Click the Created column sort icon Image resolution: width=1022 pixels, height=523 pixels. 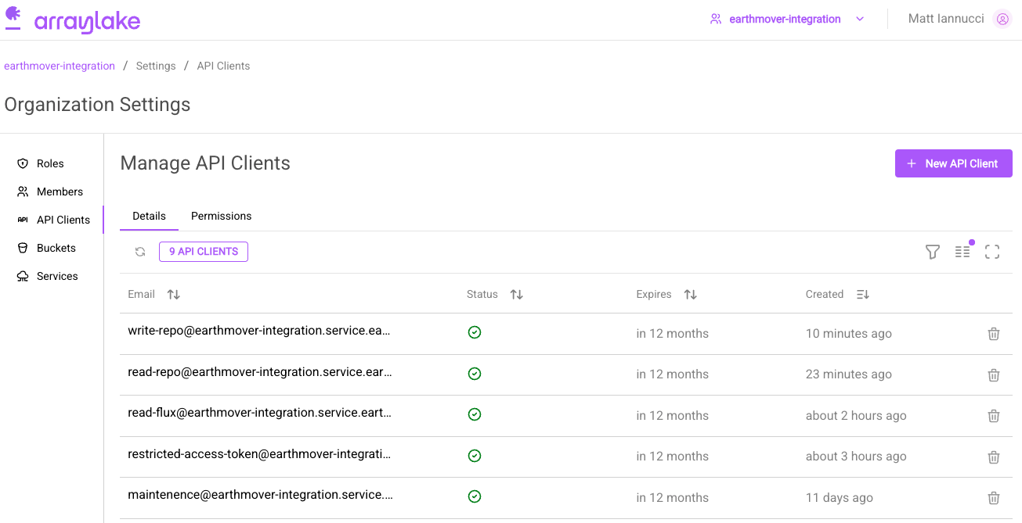point(863,295)
